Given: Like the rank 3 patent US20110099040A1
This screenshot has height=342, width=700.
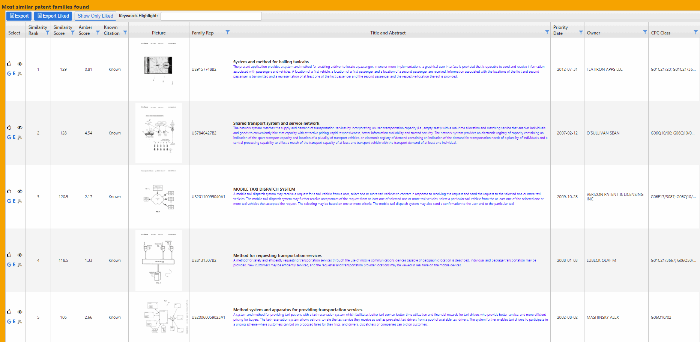Looking at the screenshot, I should click(x=9, y=191).
